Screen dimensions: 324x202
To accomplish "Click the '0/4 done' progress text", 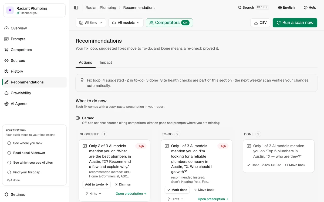I will coord(13,180).
